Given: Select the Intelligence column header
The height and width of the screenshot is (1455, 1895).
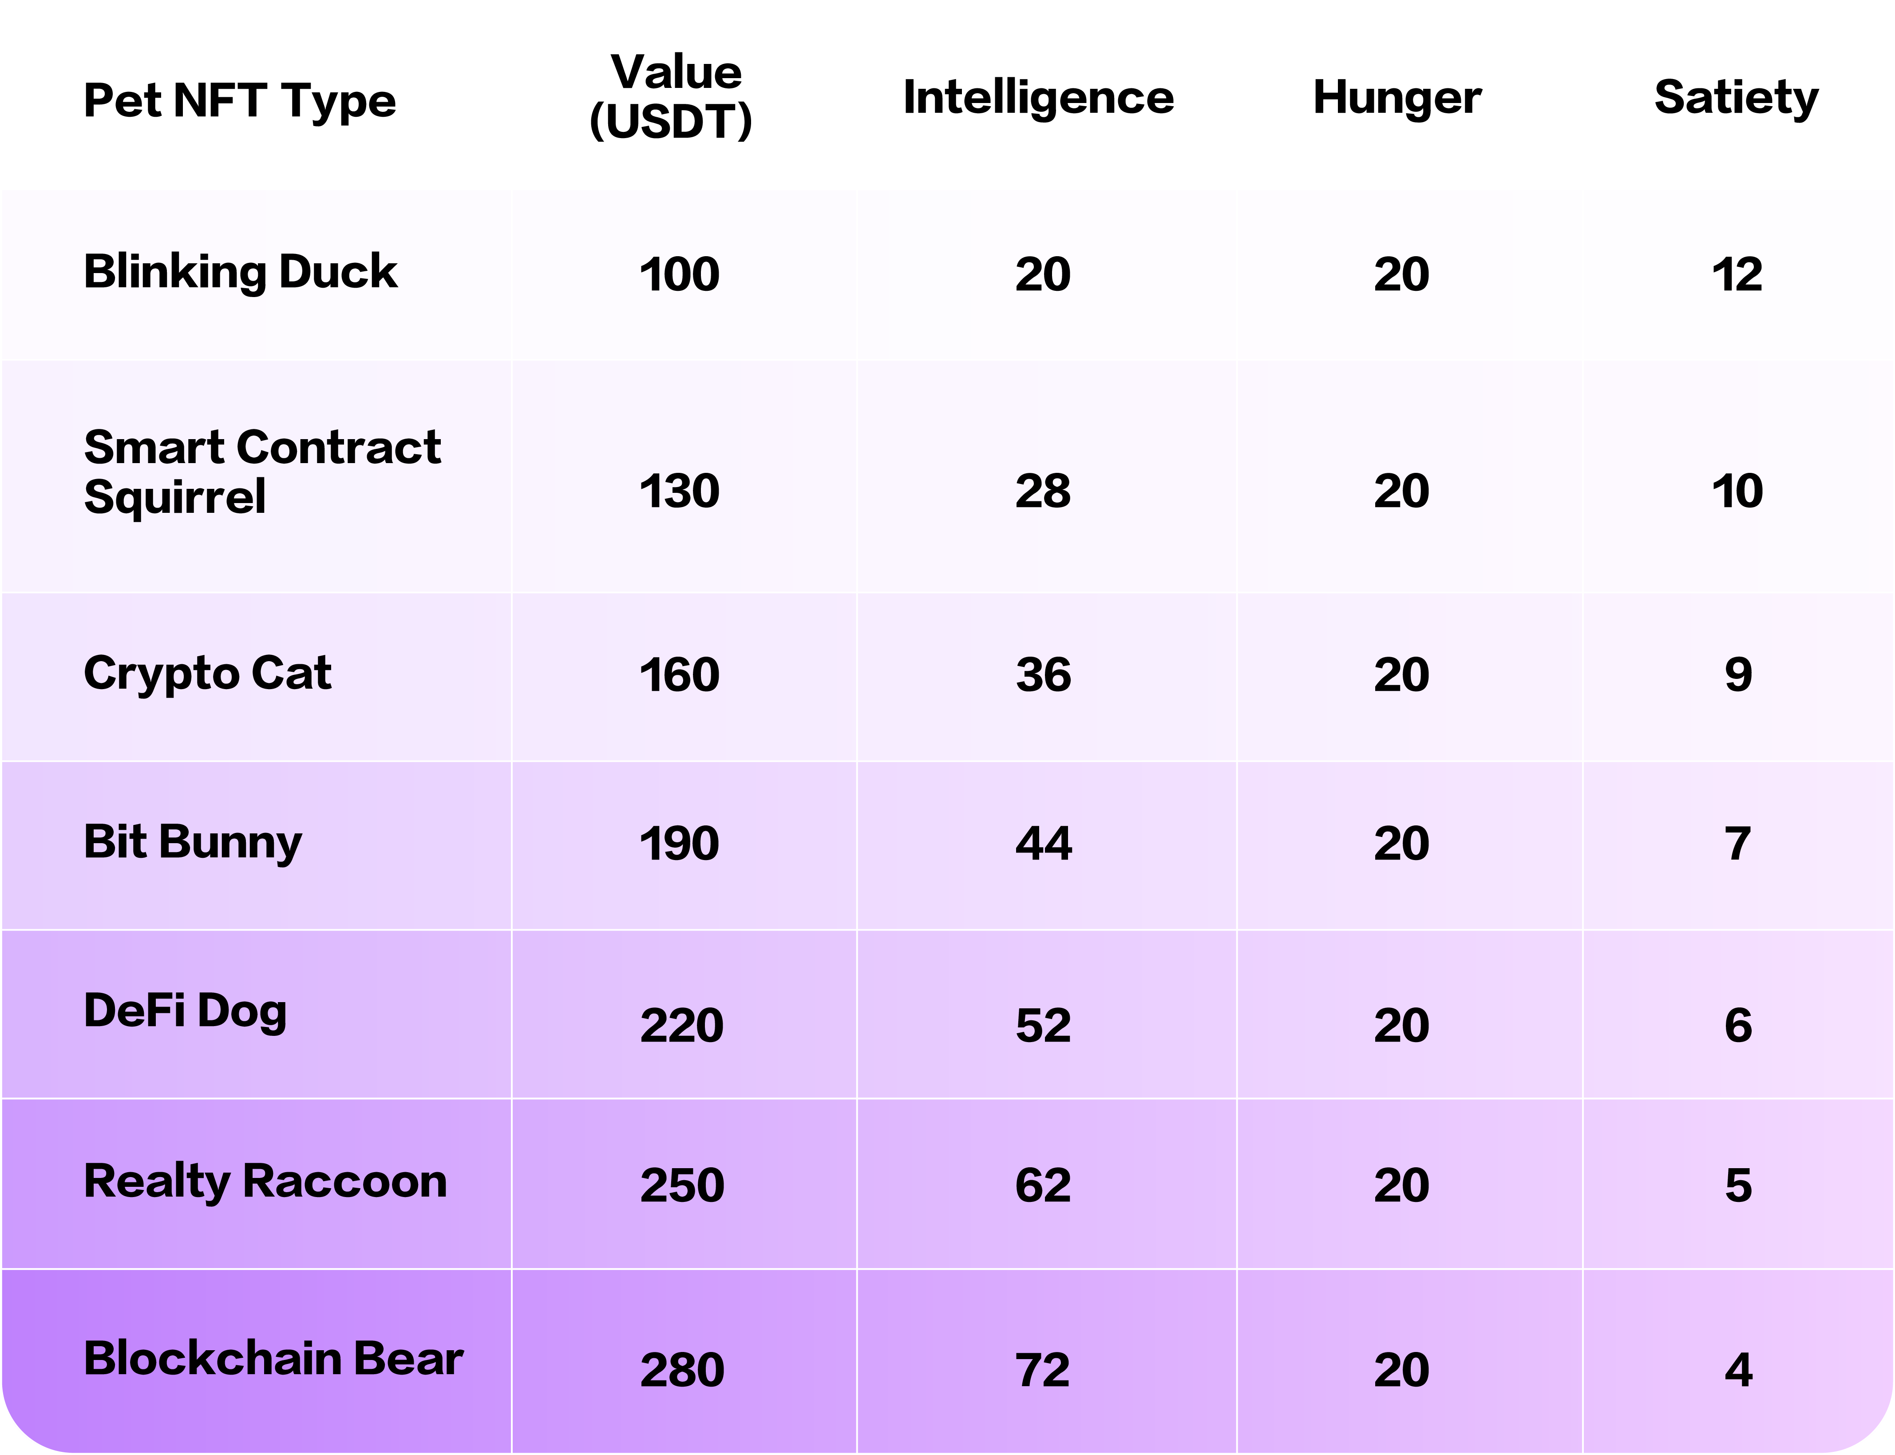Looking at the screenshot, I should coord(1038,98).
